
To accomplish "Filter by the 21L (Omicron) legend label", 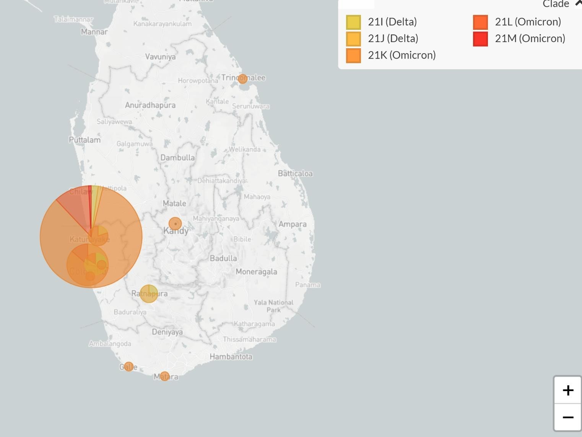I will pos(528,22).
